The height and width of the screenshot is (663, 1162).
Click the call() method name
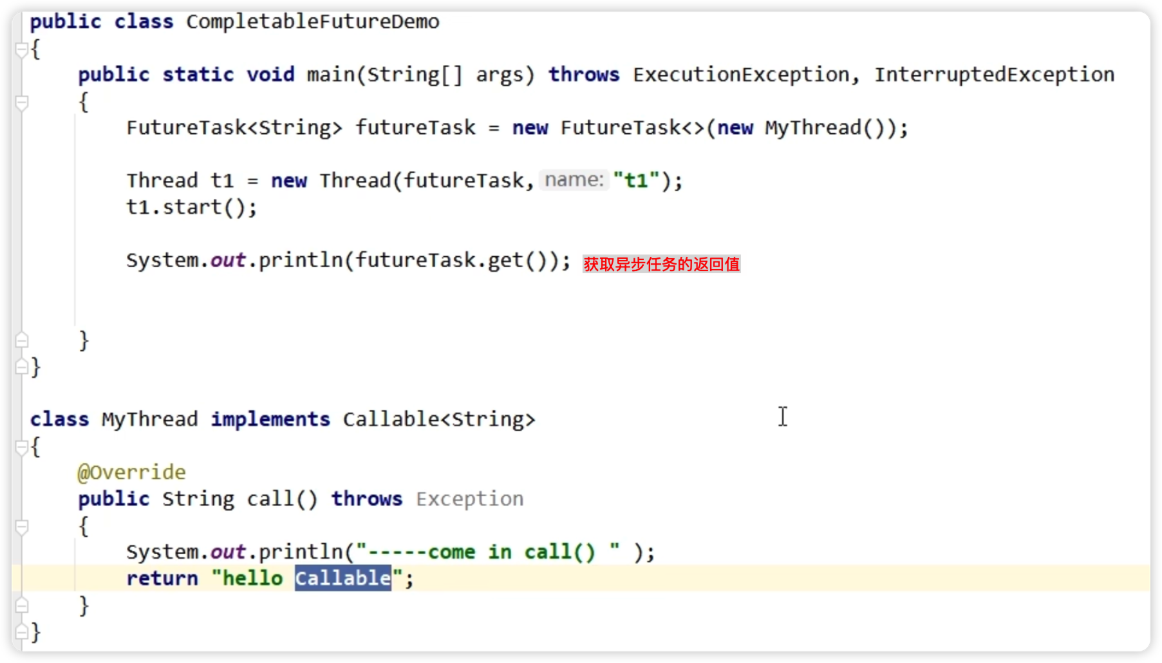[x=283, y=499]
